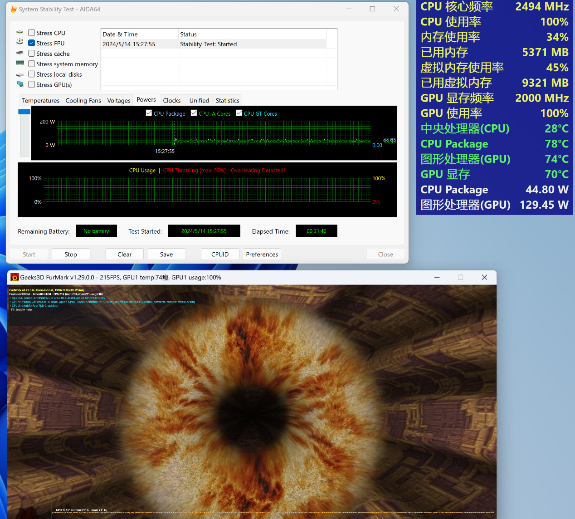575x519 pixels.
Task: Click the disk drive icon beside Stress local disks
Action: (x=20, y=74)
